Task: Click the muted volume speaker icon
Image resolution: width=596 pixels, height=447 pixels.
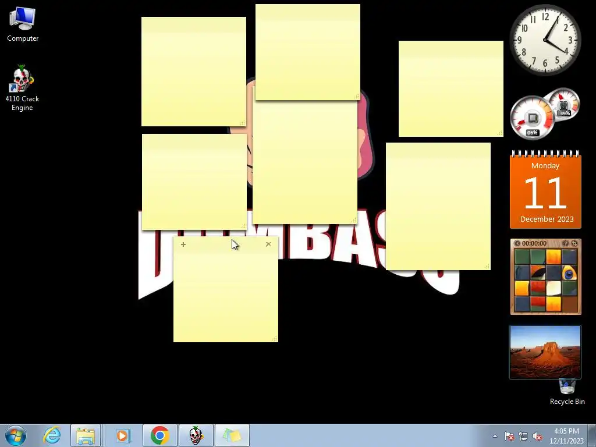Action: [x=537, y=436]
